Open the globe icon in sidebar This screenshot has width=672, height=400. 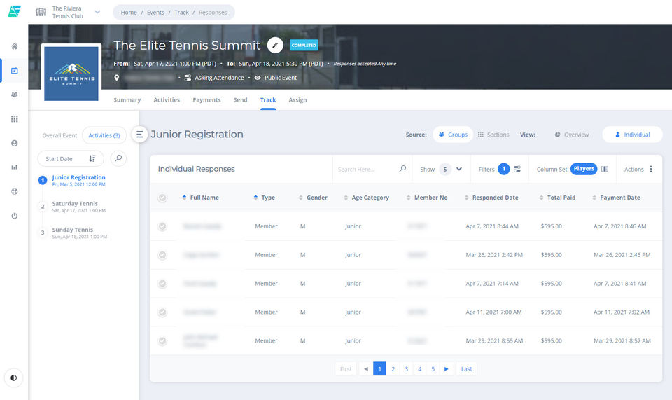tap(15, 192)
